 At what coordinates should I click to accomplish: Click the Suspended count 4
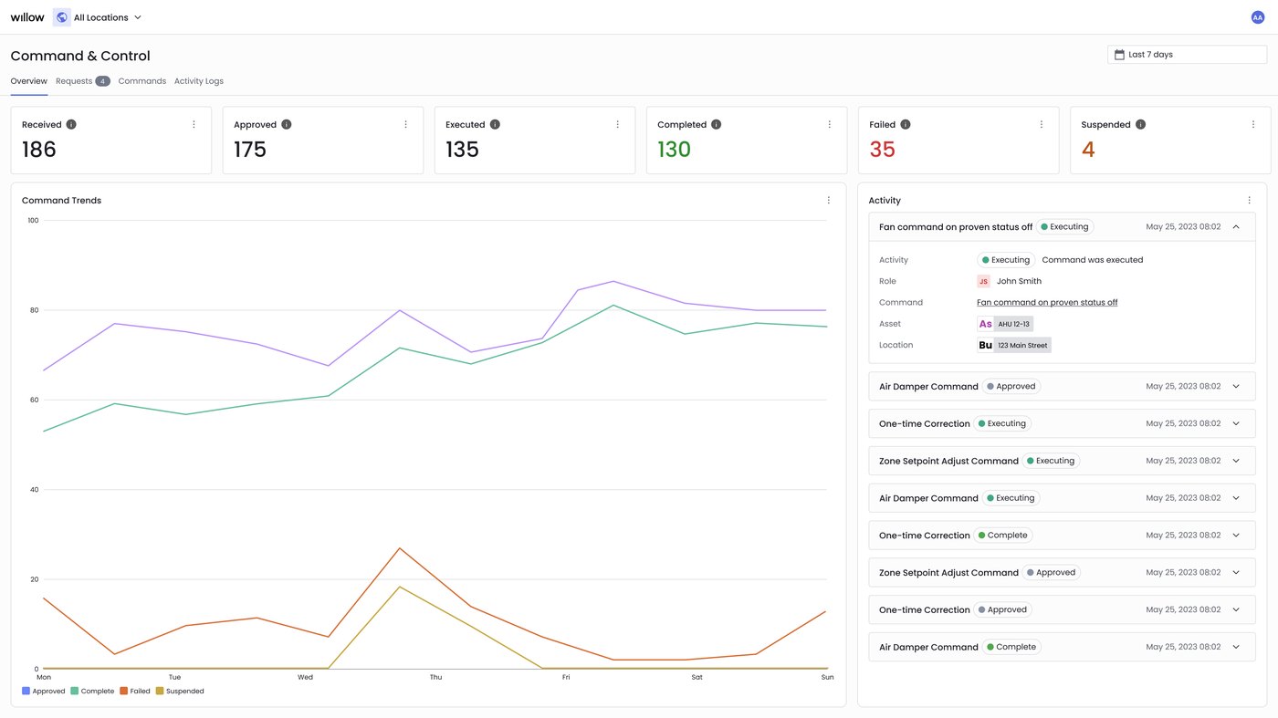(x=1088, y=150)
